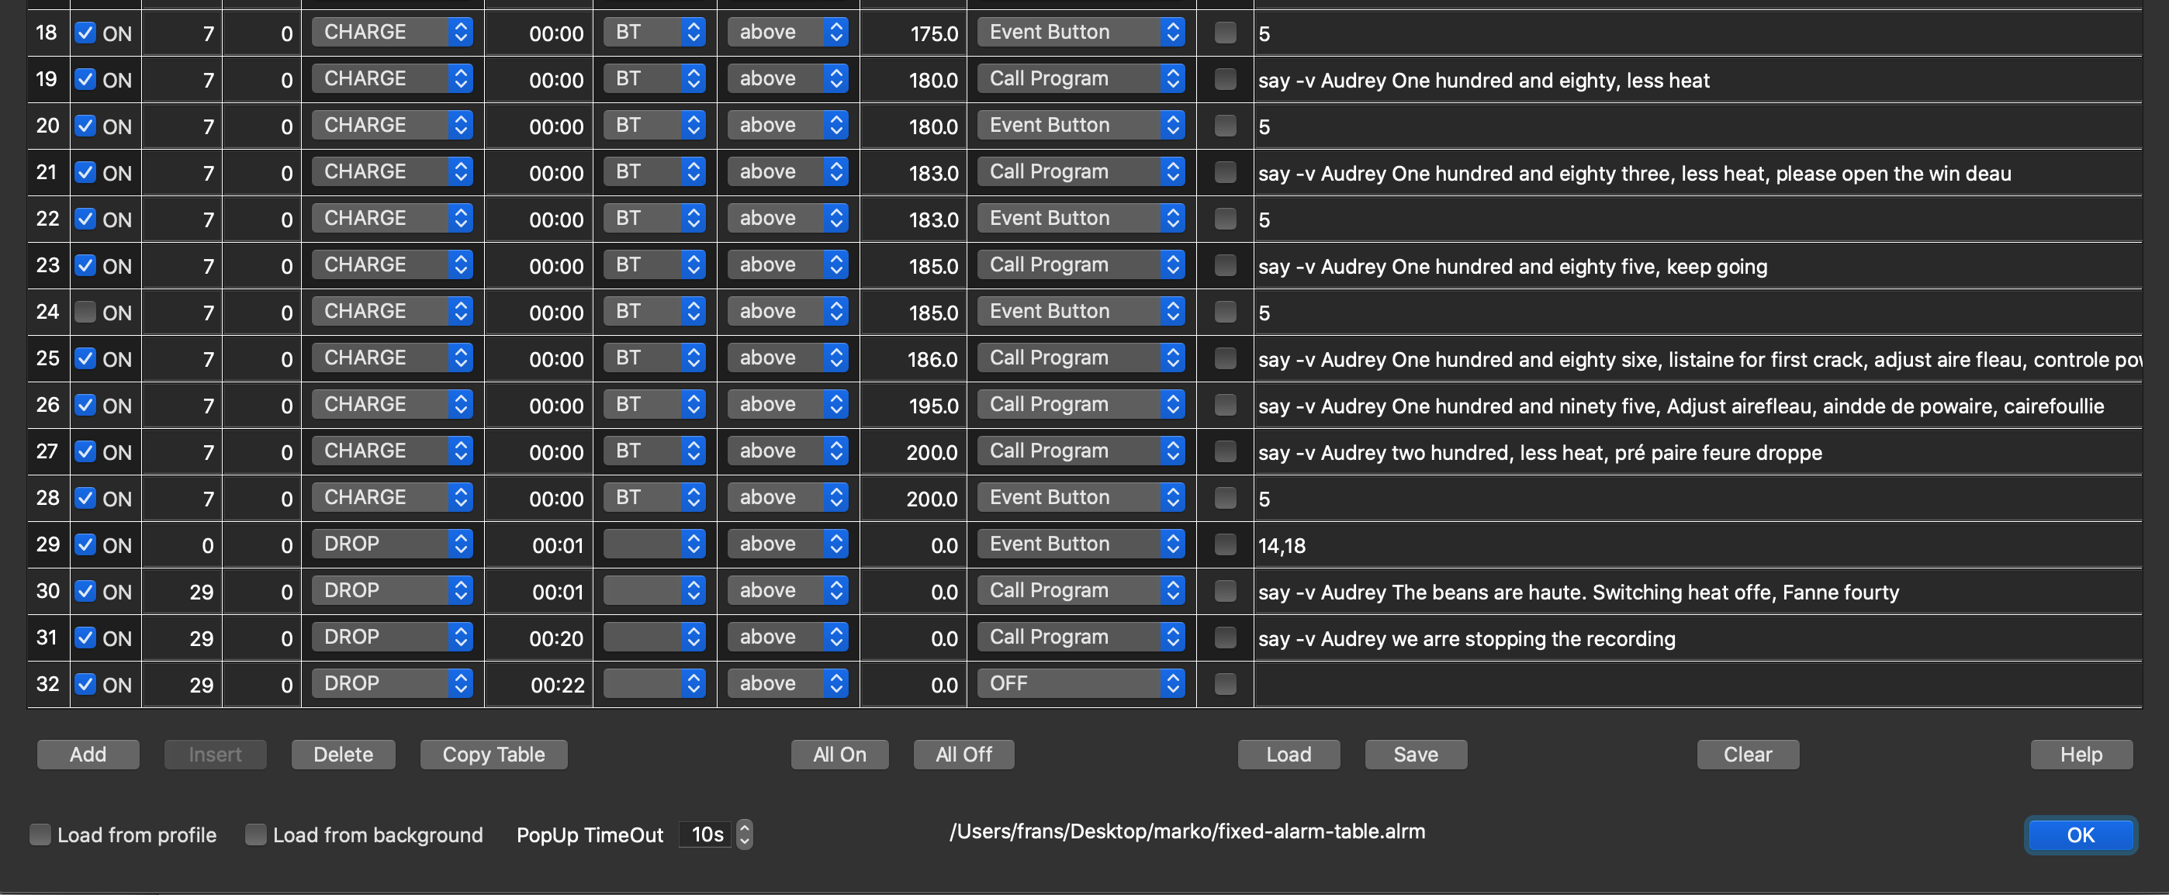
Task: Open the DROP dropdown in row 30
Action: (x=392, y=591)
